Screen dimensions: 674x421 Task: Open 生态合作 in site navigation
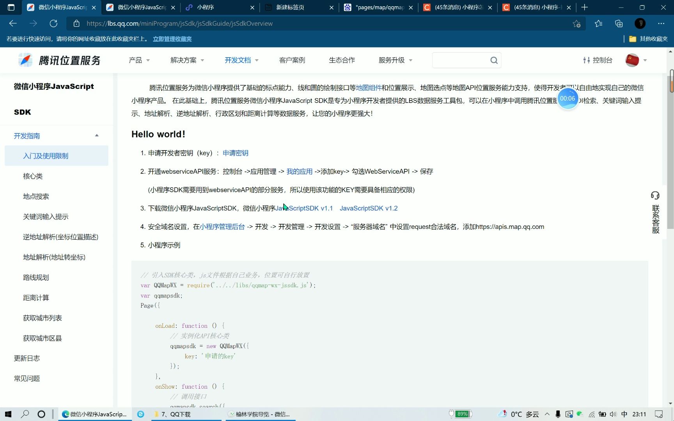click(x=342, y=60)
